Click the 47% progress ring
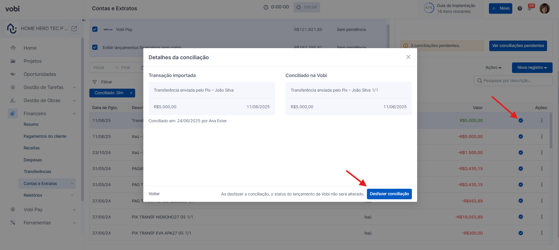Viewport: 559px width, 250px height. 429,8
